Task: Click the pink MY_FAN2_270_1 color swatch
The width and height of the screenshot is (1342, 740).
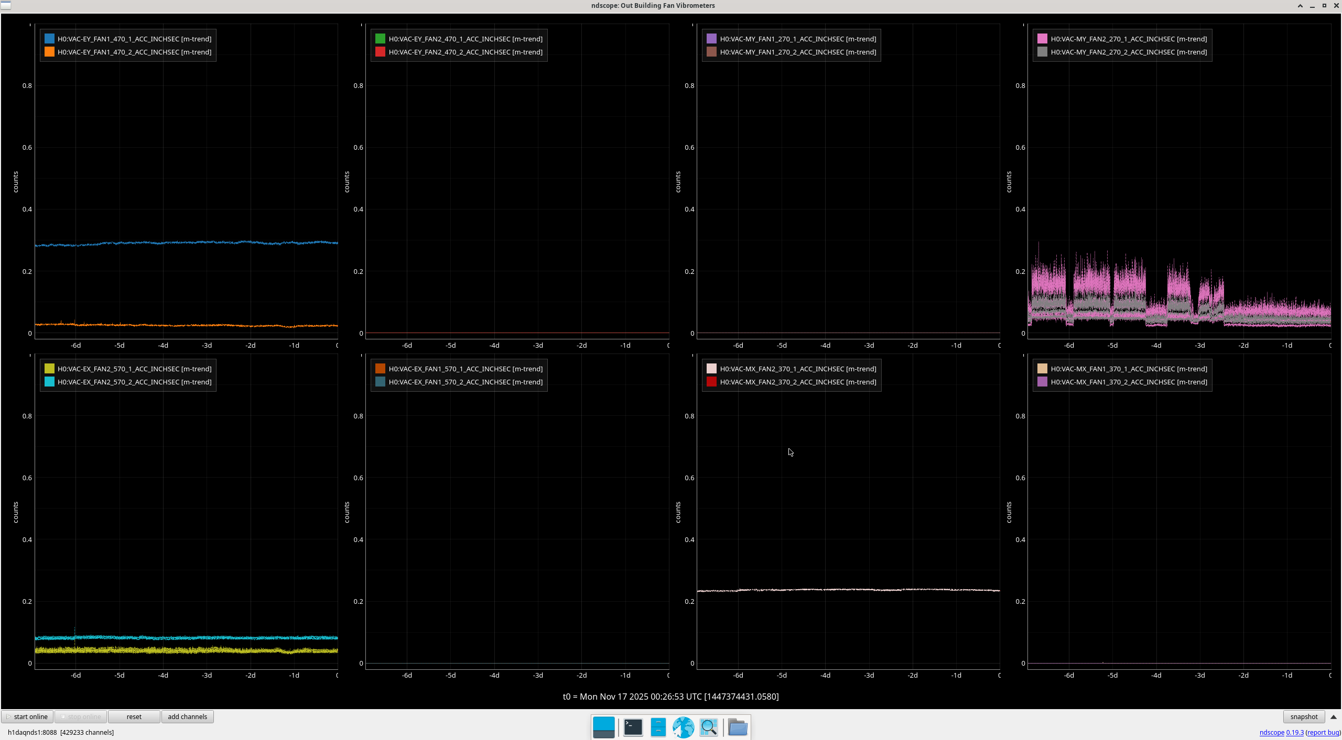Action: (x=1042, y=39)
